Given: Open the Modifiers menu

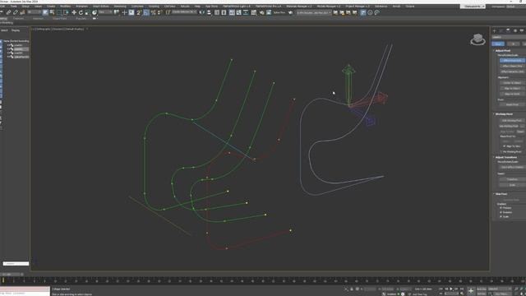Looking at the screenshot, I should [x=65, y=6].
